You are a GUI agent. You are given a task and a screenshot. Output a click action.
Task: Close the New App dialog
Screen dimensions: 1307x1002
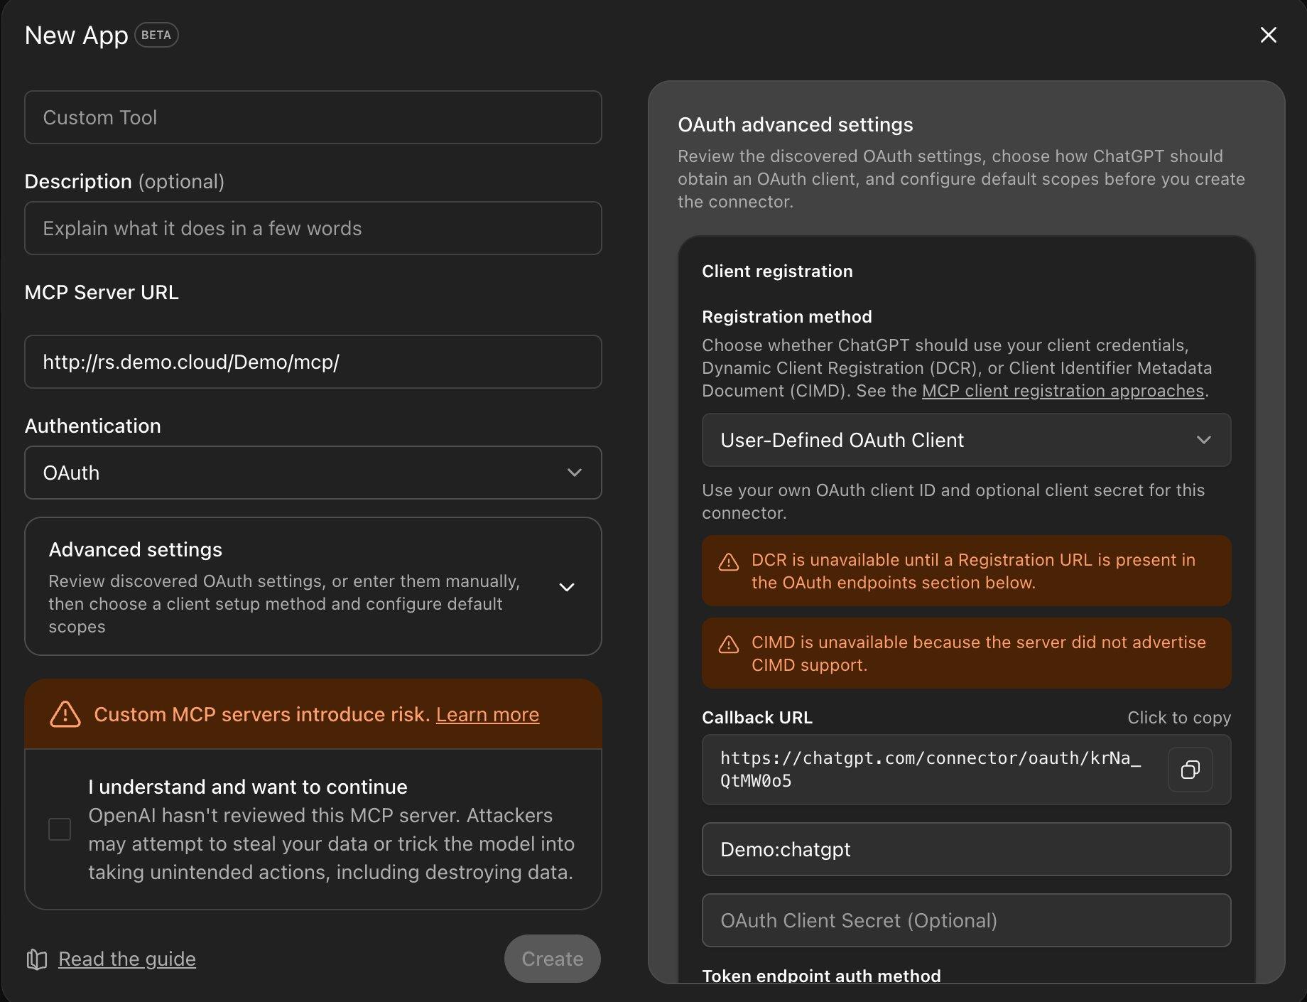click(1268, 35)
